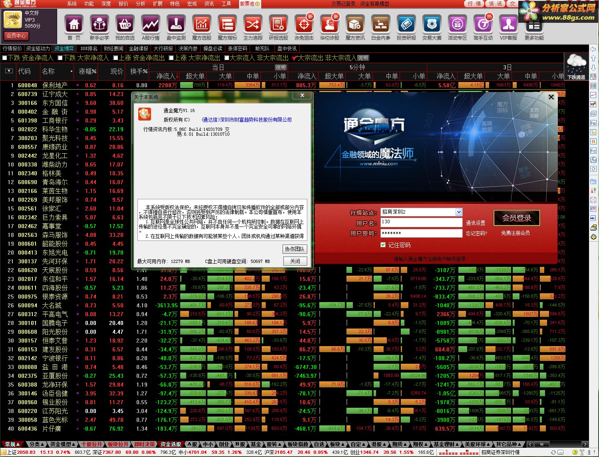This screenshot has height=457, width=599.
Task: Open the 白金内参 icon
Action: tap(381, 25)
